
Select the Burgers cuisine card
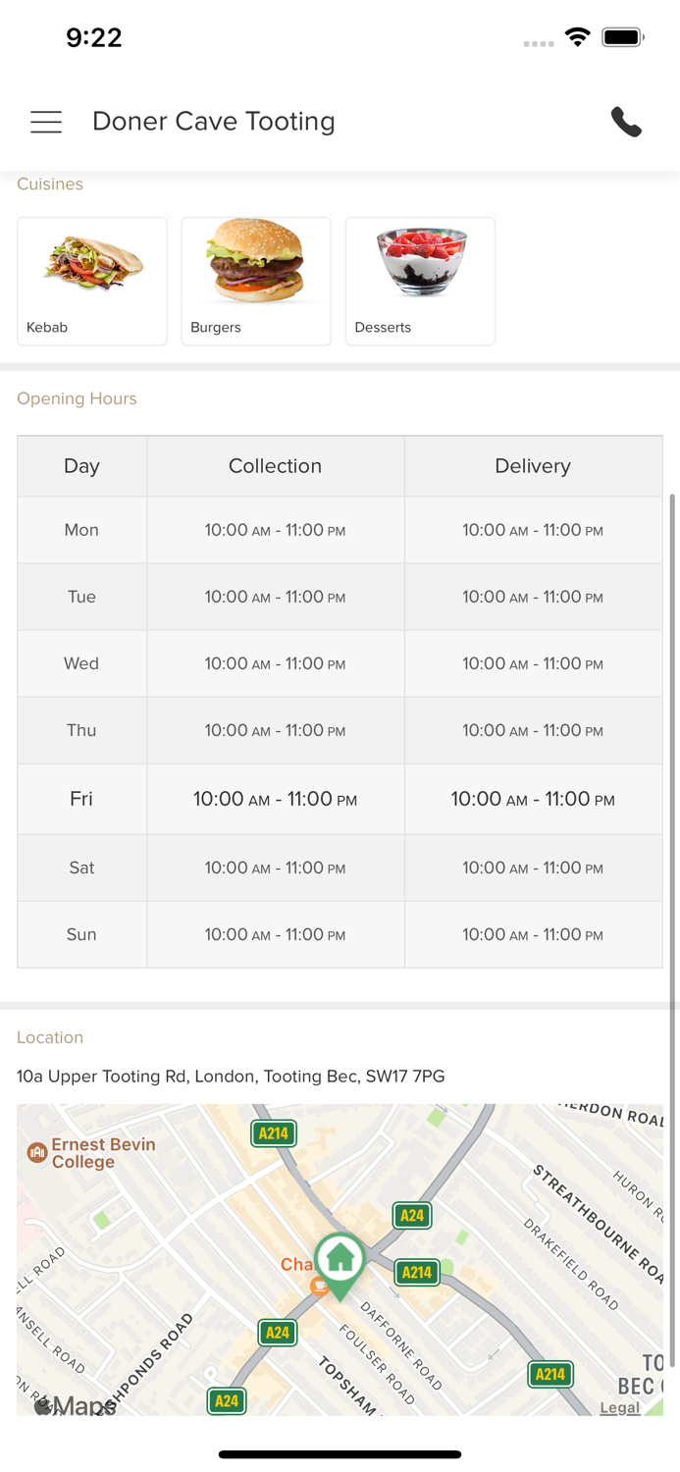(256, 281)
